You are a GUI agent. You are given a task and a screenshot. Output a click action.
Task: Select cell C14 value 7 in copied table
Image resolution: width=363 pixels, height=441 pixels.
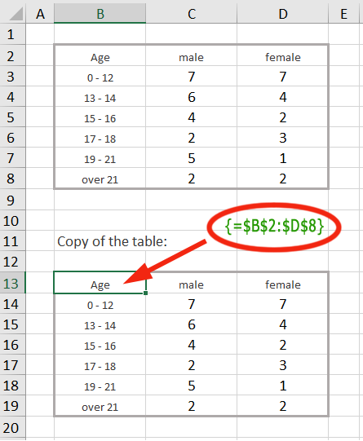pos(192,303)
